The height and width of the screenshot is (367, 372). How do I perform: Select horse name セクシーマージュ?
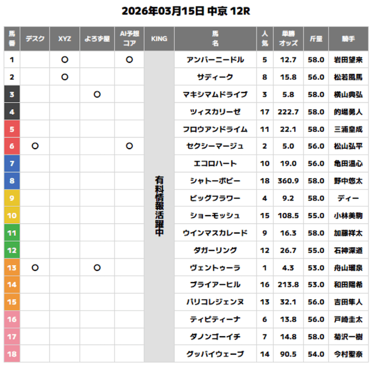click(215, 146)
